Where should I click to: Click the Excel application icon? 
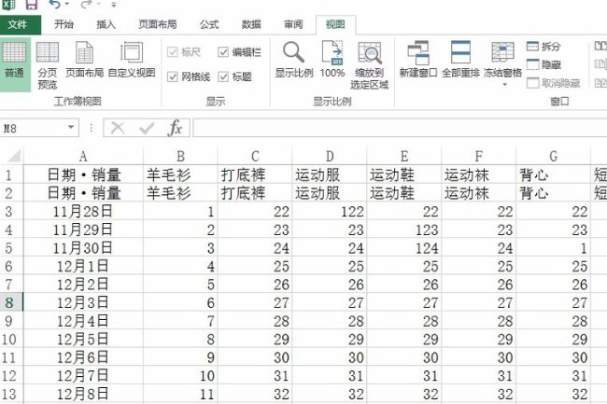pos(9,5)
